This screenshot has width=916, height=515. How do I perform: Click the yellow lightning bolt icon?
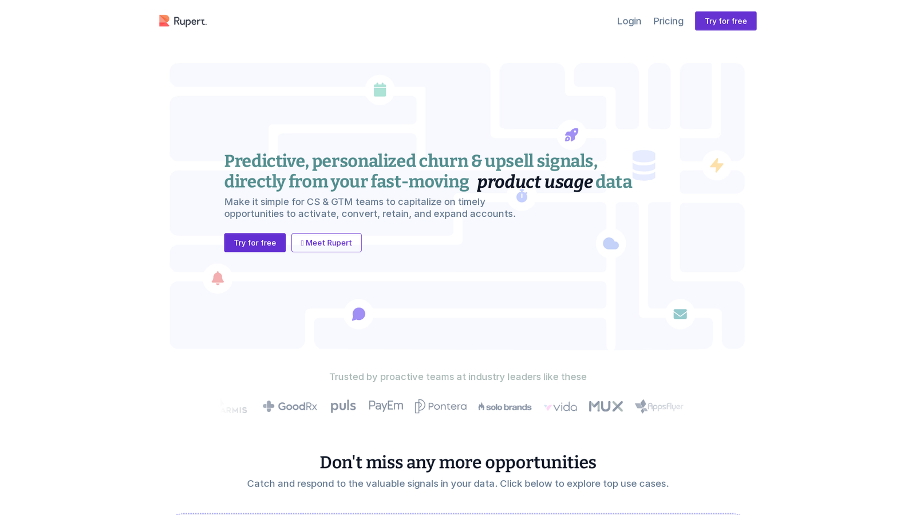[x=717, y=165]
